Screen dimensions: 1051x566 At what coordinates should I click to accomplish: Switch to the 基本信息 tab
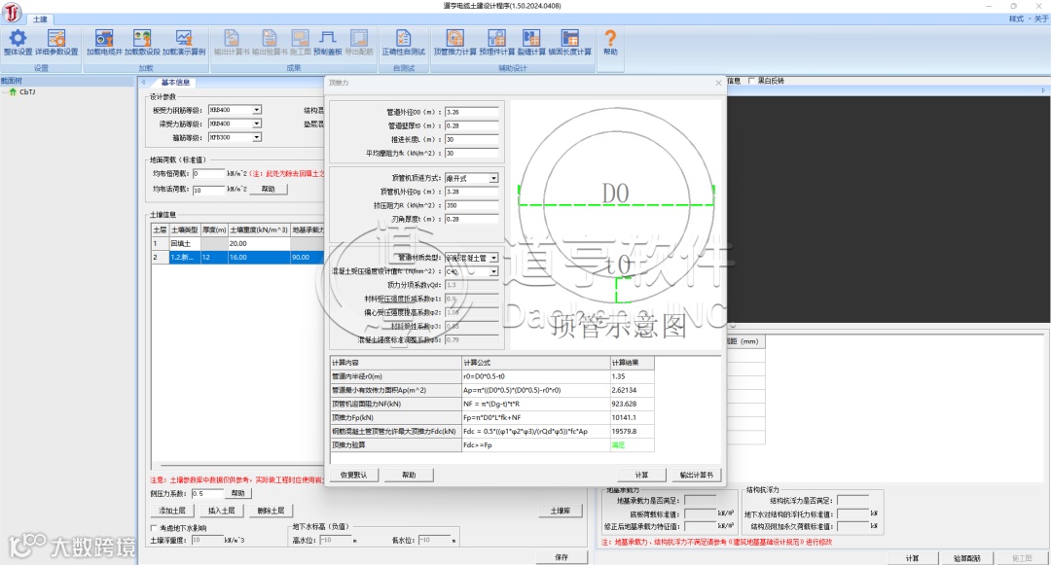pyautogui.click(x=175, y=83)
